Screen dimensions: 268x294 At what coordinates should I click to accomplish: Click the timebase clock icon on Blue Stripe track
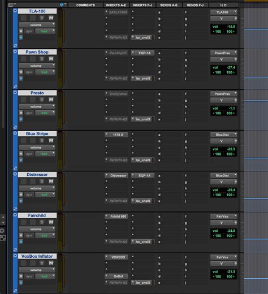(21, 160)
